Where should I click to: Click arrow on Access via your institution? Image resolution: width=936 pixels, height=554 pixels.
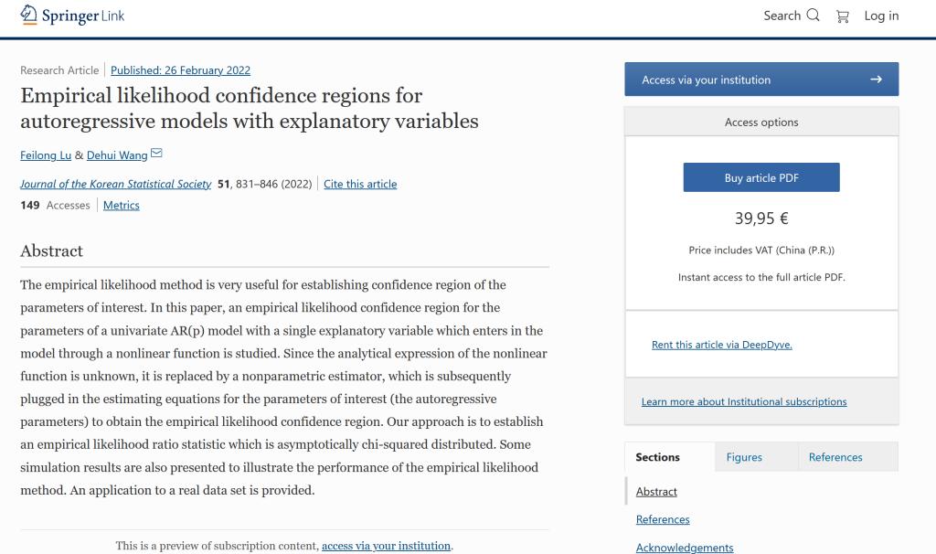click(x=876, y=80)
